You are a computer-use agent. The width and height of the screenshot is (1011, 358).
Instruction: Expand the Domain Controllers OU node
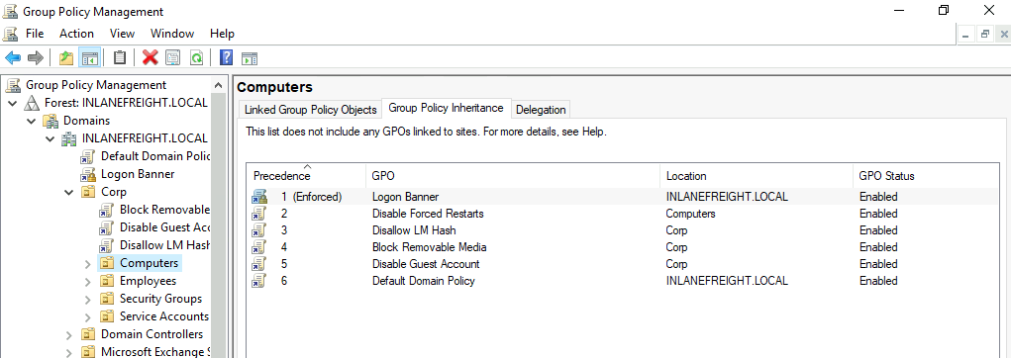pyautogui.click(x=69, y=335)
